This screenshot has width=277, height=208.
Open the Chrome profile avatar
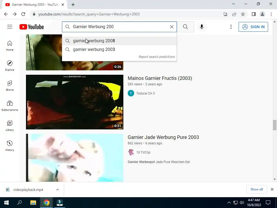(x=262, y=14)
